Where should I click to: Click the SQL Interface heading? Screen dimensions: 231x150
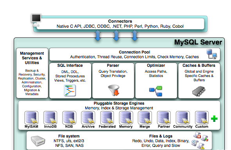(x=70, y=65)
